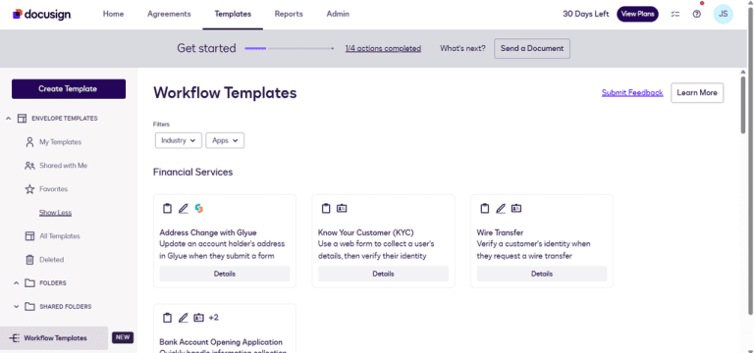The height and width of the screenshot is (353, 754).
Task: Click Show Less in sidebar
Action: [x=55, y=213]
